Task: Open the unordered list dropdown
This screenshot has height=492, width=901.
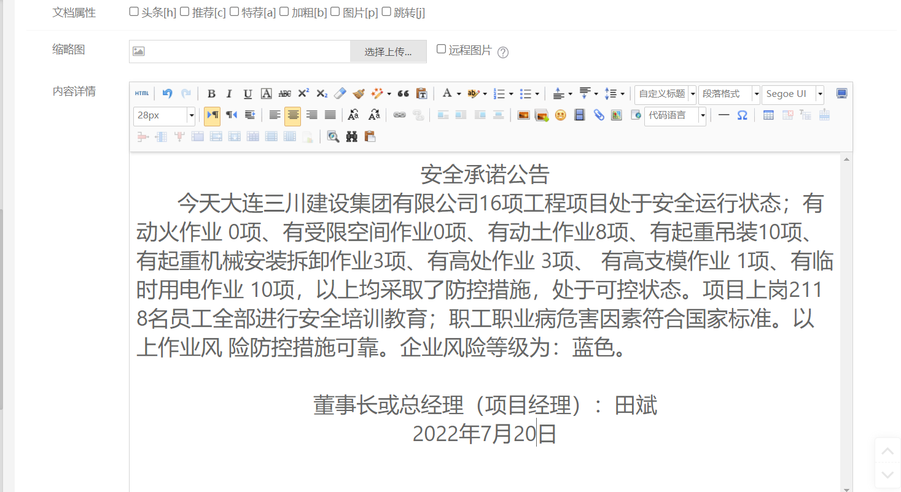Action: click(537, 94)
